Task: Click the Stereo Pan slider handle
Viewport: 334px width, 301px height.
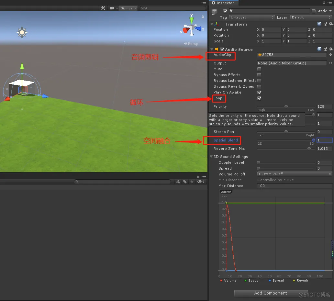Action: [286, 132]
